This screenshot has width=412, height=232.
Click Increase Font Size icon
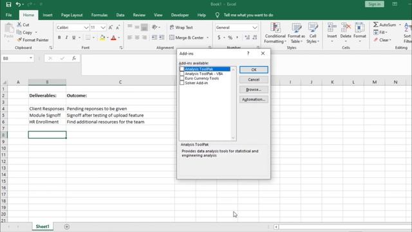pyautogui.click(x=111, y=27)
